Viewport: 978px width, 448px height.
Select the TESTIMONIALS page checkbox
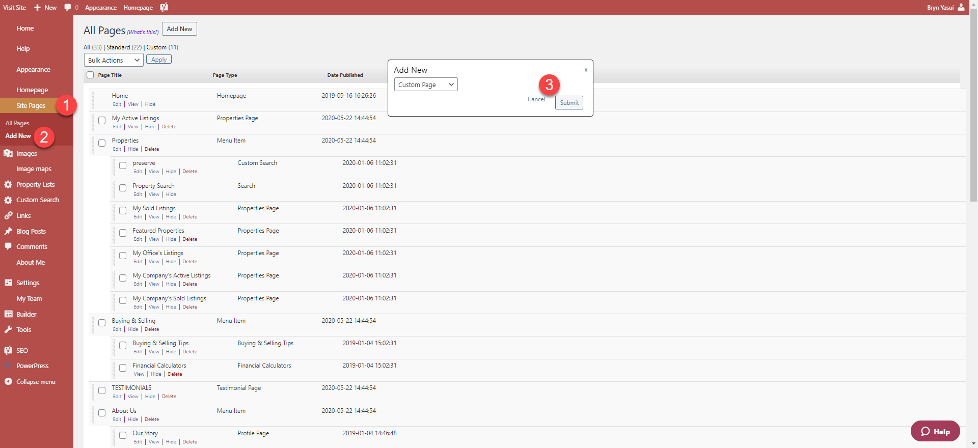pyautogui.click(x=102, y=390)
